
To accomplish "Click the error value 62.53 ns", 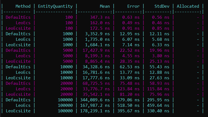I will click(x=129, y=67).
